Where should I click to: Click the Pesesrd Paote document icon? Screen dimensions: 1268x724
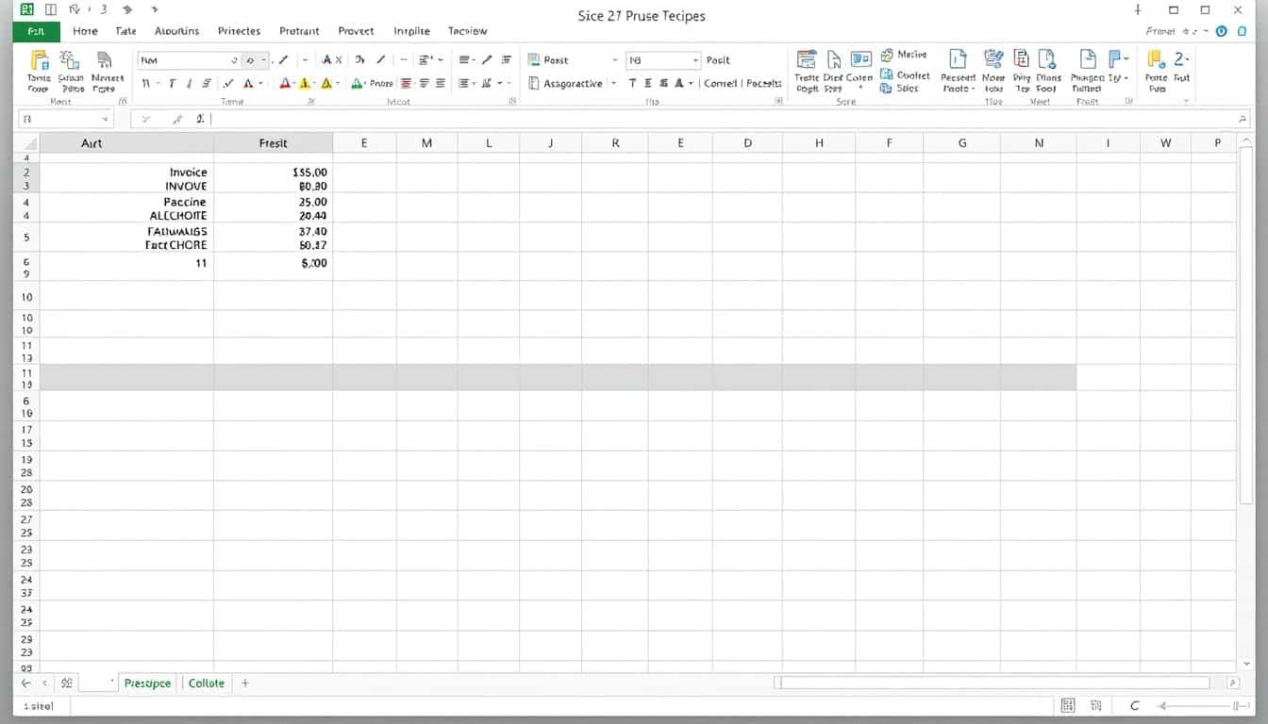click(958, 60)
